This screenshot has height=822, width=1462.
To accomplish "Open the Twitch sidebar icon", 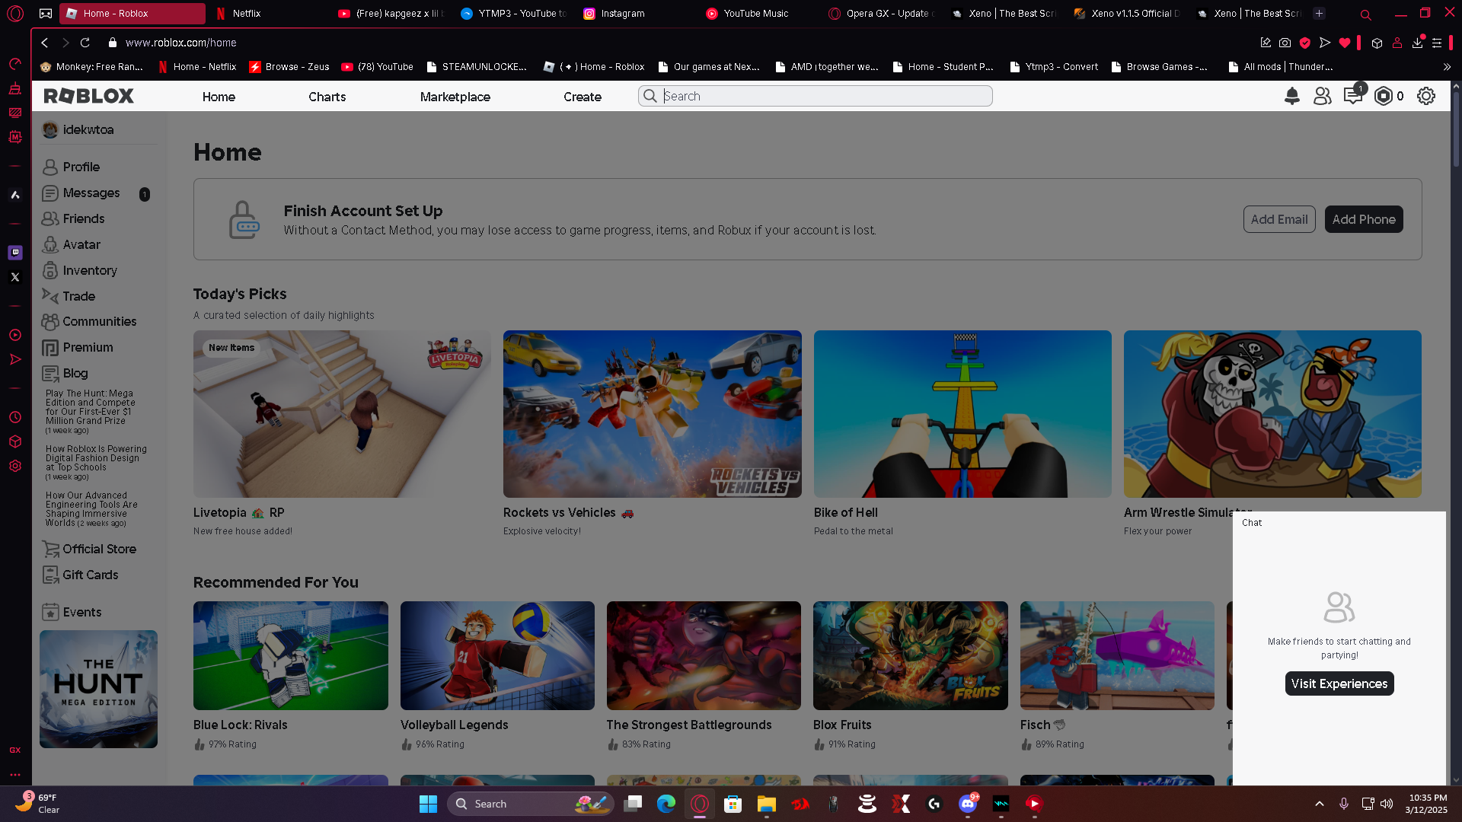I will point(15,252).
